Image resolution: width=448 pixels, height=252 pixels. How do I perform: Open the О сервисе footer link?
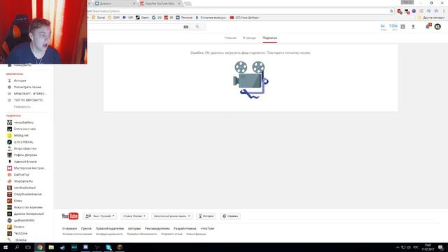69,229
